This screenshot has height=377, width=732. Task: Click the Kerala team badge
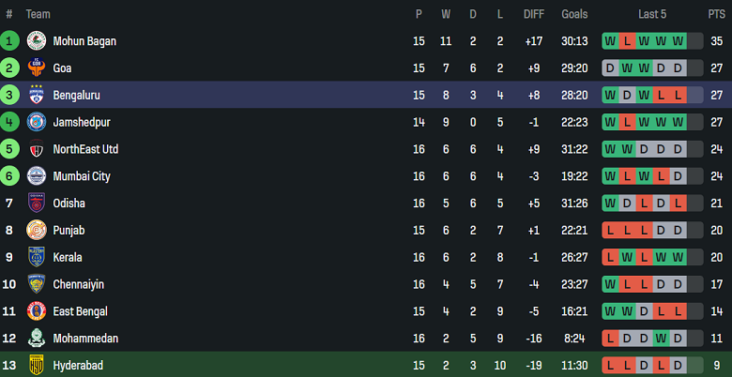pos(37,257)
